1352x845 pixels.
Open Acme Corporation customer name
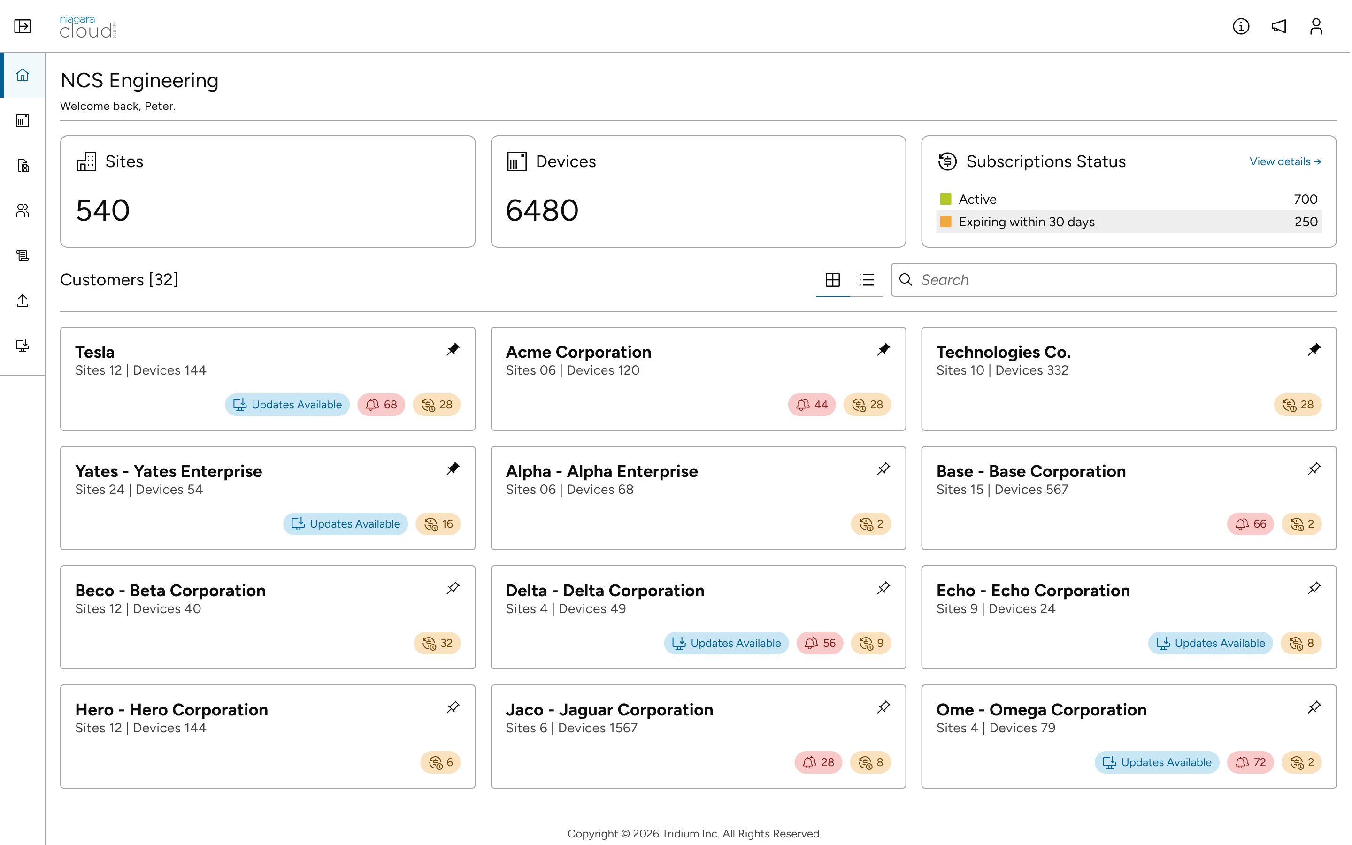pos(578,352)
